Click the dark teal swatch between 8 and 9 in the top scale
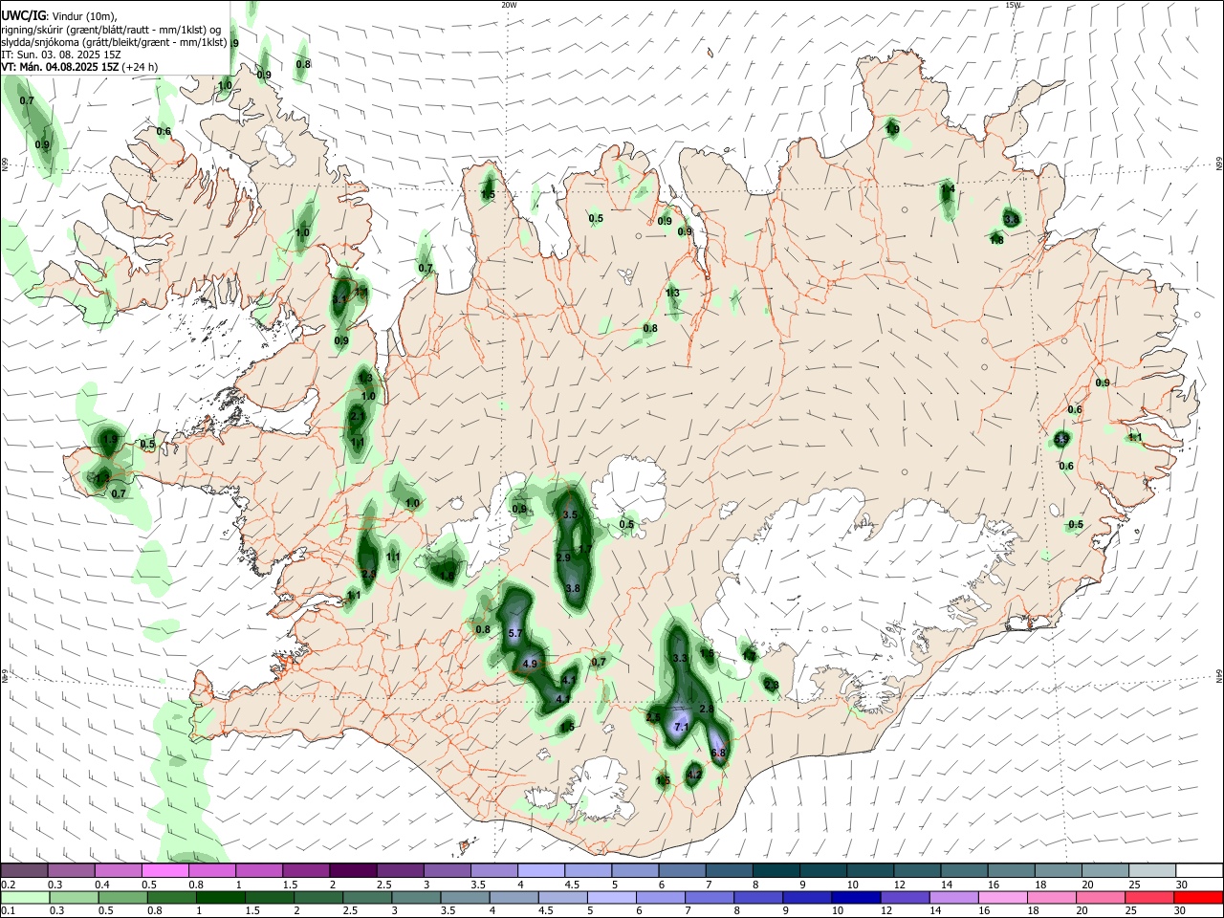This screenshot has height=918, width=1224. 777,870
